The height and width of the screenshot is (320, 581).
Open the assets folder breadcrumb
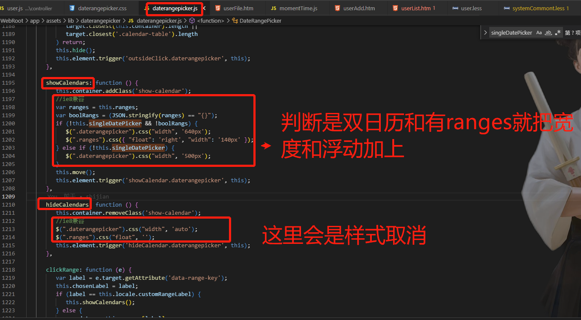tap(53, 21)
